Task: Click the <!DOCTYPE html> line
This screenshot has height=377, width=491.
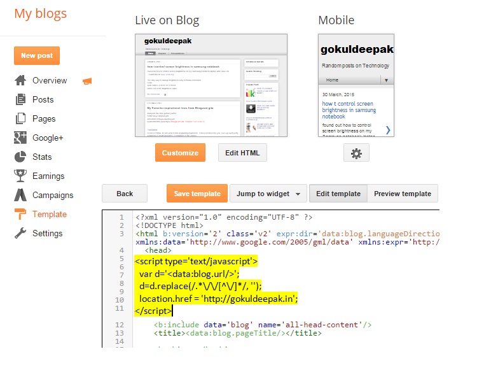Action: pos(169,225)
